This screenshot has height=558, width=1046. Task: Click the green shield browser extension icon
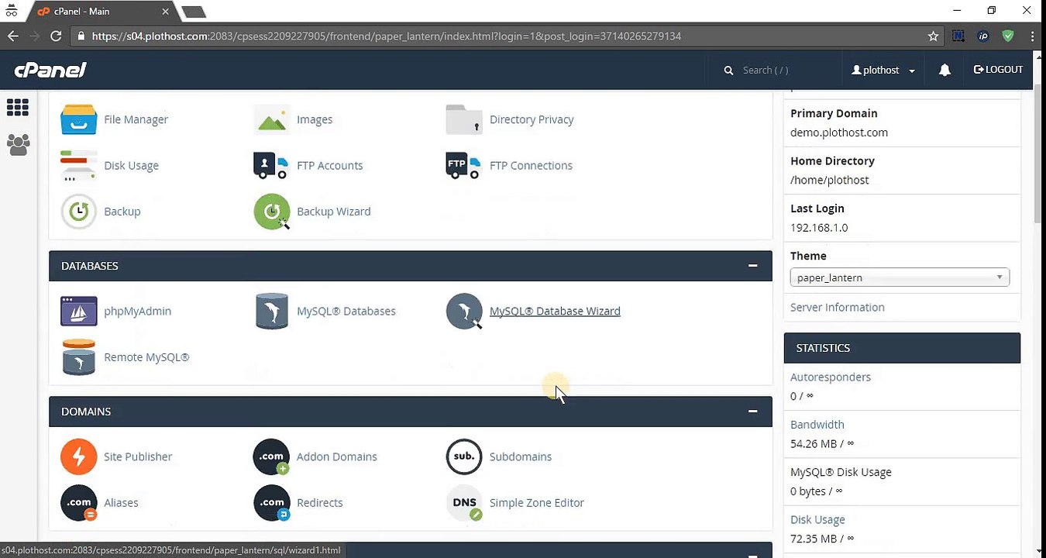[1007, 36]
